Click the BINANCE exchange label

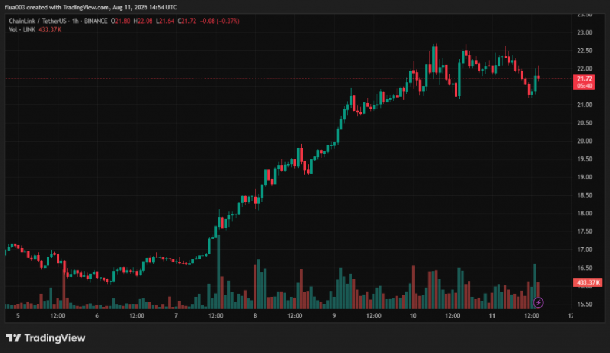click(95, 21)
